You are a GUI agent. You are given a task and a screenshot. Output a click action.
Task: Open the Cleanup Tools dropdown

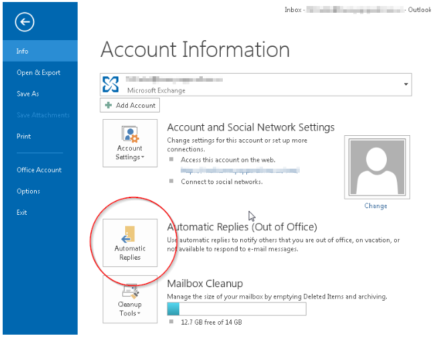(x=130, y=299)
